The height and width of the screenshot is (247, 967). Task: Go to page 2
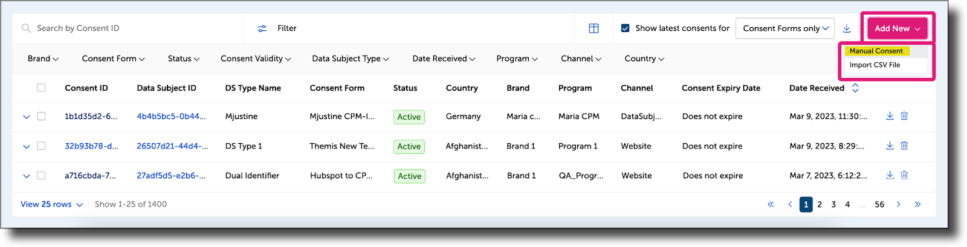[820, 205]
